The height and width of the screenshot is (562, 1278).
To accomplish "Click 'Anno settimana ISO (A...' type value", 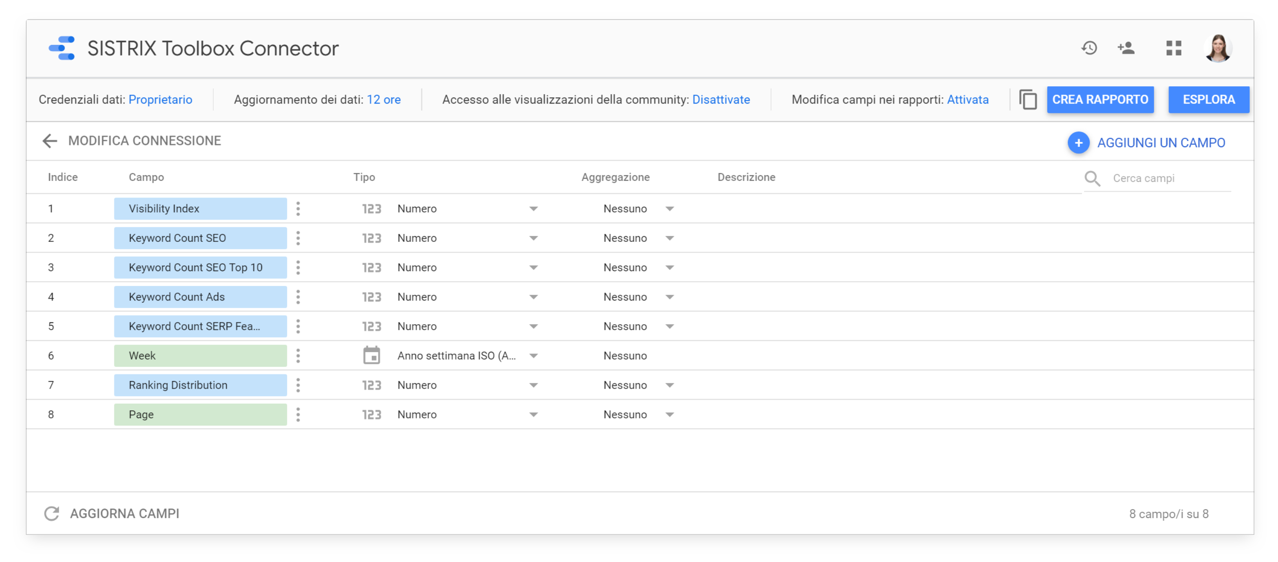I will pyautogui.click(x=456, y=356).
